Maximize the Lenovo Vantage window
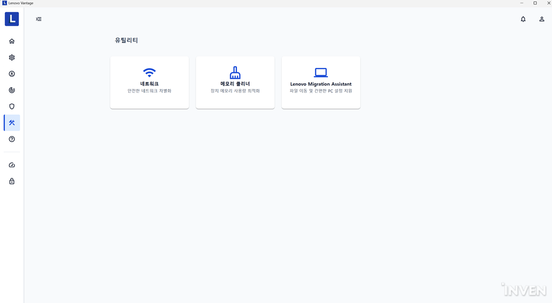The image size is (552, 303). tap(535, 3)
